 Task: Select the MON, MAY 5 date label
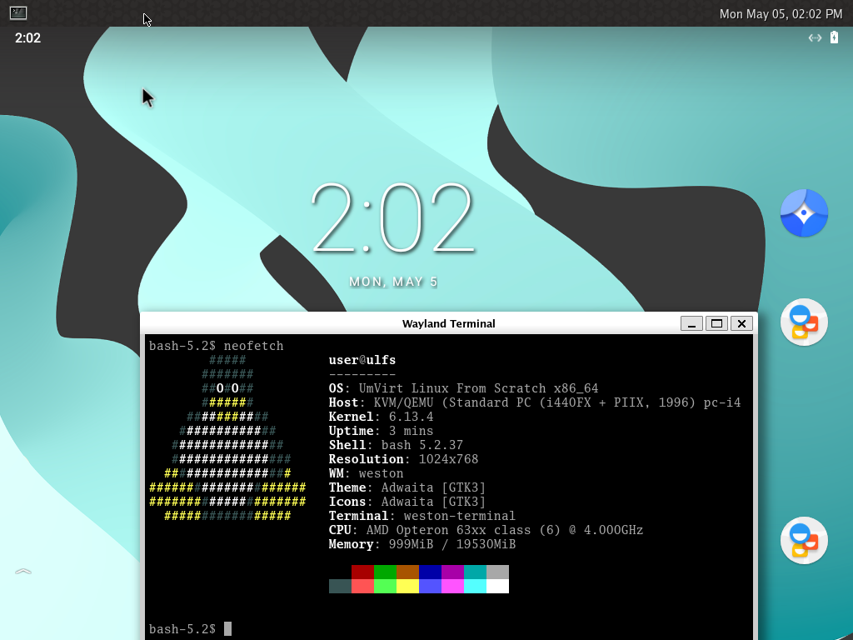(x=394, y=282)
